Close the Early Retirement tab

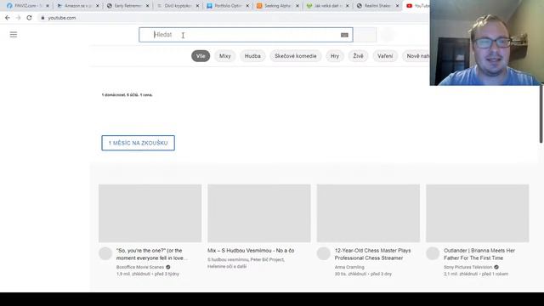[x=147, y=6]
